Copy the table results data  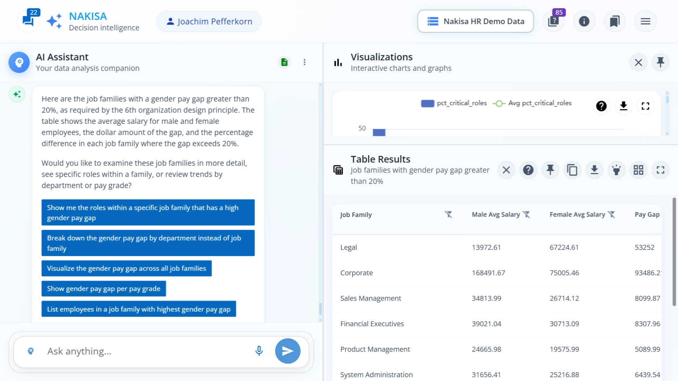click(x=572, y=170)
